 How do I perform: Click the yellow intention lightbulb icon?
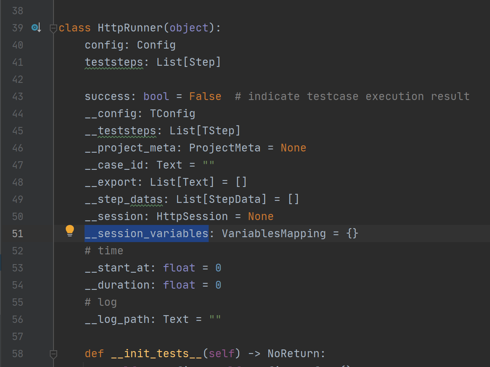click(70, 231)
